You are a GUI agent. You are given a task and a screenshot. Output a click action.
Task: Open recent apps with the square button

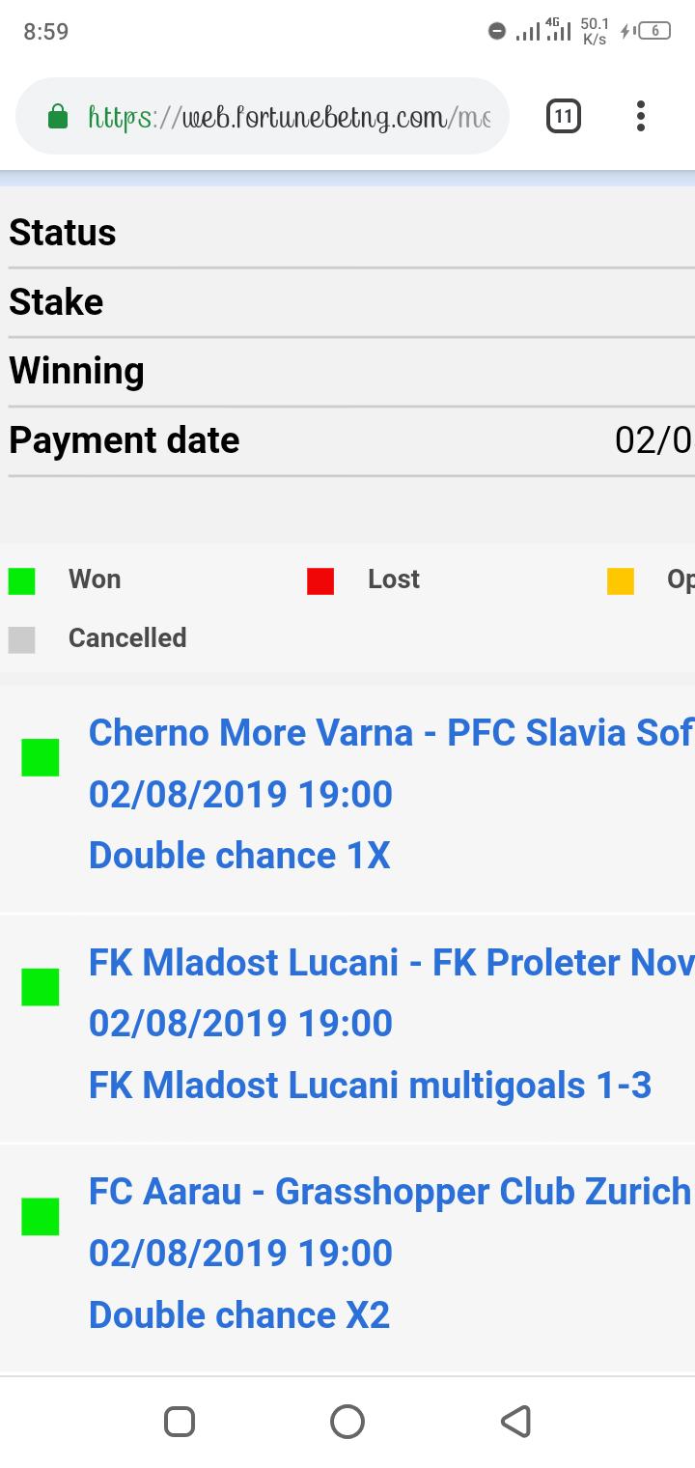[x=180, y=1422]
